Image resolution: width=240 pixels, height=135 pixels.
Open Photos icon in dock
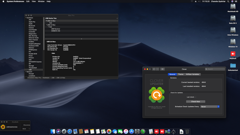coord(109,131)
